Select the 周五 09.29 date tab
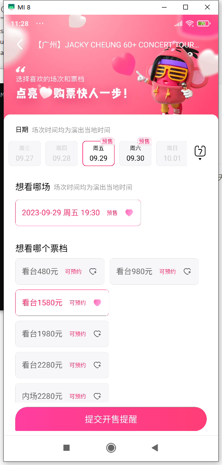This screenshot has height=465, width=222. pos(98,153)
